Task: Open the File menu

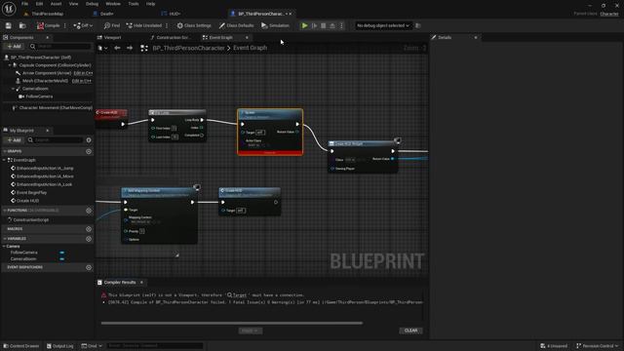Action: (x=24, y=4)
